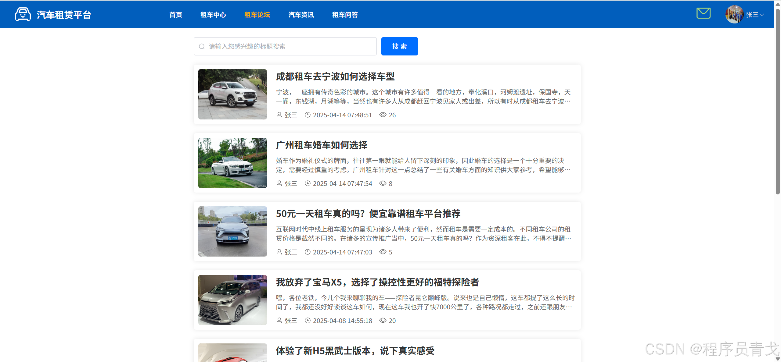Click the magnifier icon in search box
This screenshot has width=781, height=362.
(x=202, y=46)
